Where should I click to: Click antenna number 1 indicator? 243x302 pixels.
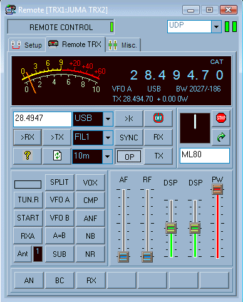click(38, 254)
